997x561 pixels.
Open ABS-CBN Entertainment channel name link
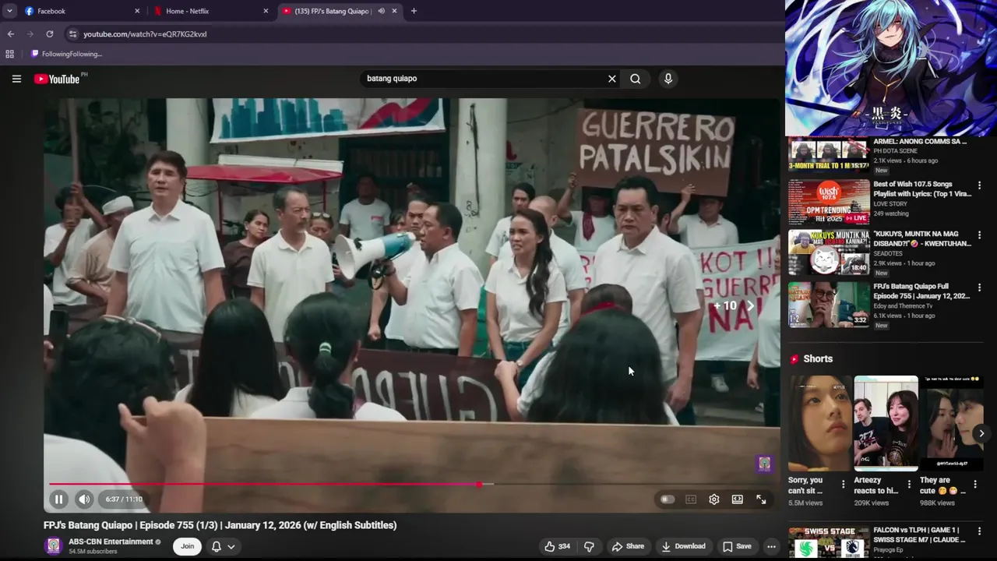click(x=111, y=542)
